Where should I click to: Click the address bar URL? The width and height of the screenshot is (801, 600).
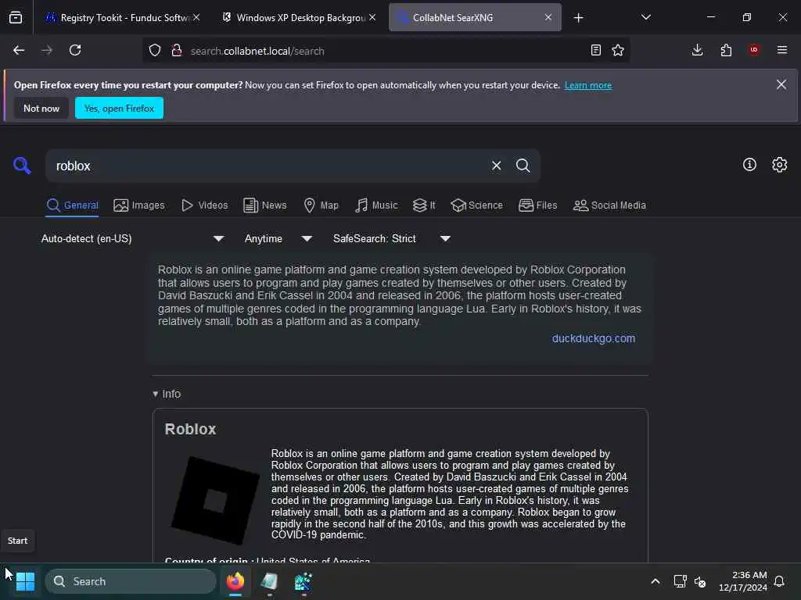pos(257,51)
